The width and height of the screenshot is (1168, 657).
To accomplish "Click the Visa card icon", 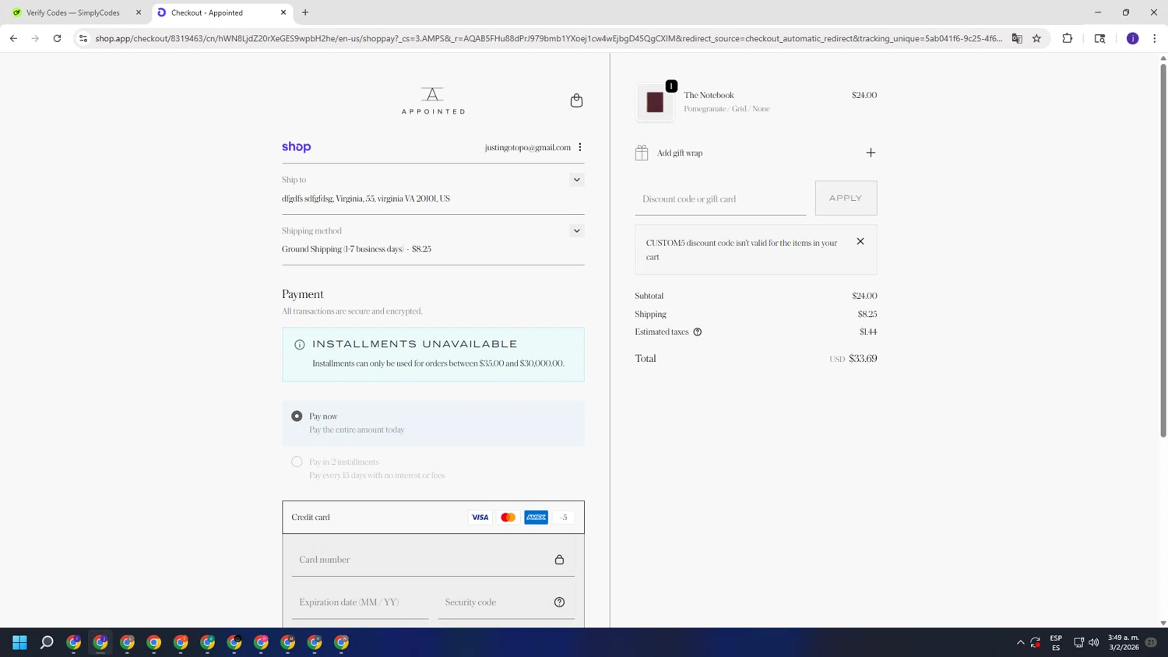I will click(480, 518).
